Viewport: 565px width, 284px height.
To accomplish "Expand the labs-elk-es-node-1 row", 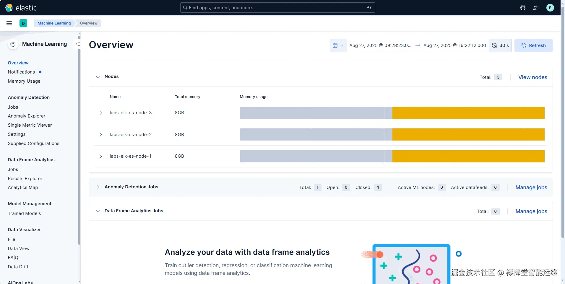I will click(x=100, y=156).
